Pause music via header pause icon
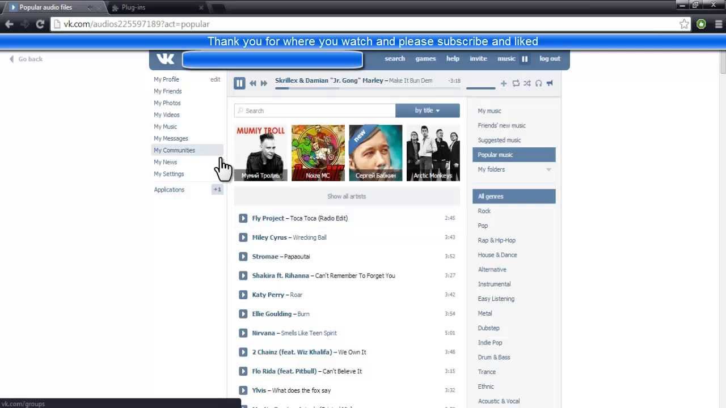The height and width of the screenshot is (408, 726). [x=525, y=58]
